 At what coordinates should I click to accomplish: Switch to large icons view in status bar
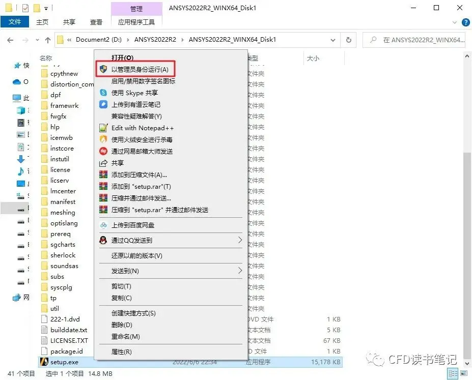point(464,374)
